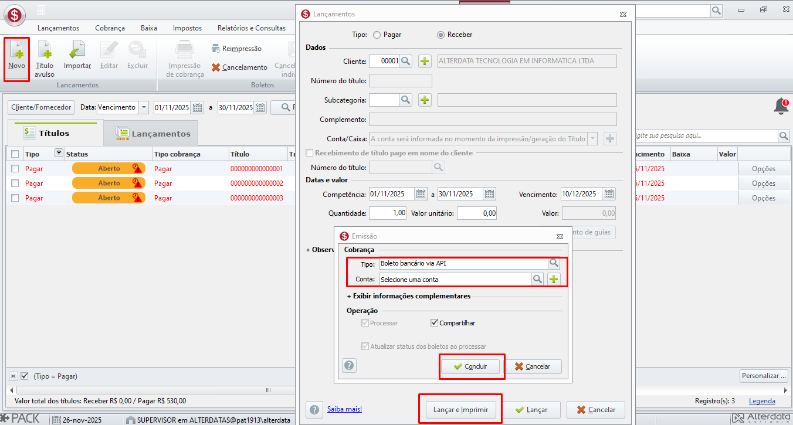Click the table's horizontal scrollbar thumb

click(x=268, y=390)
